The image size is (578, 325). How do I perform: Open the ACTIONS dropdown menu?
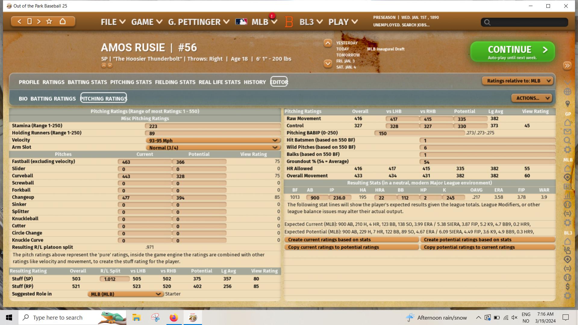point(531,98)
